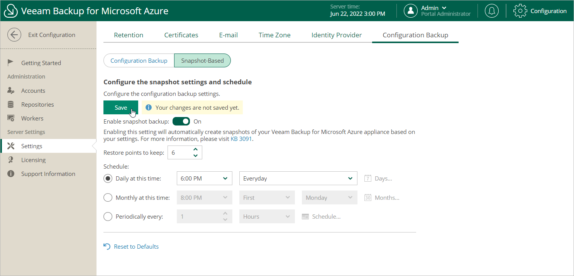Image resolution: width=574 pixels, height=276 pixels.
Task: Open the KB 3091 link
Action: 241,139
